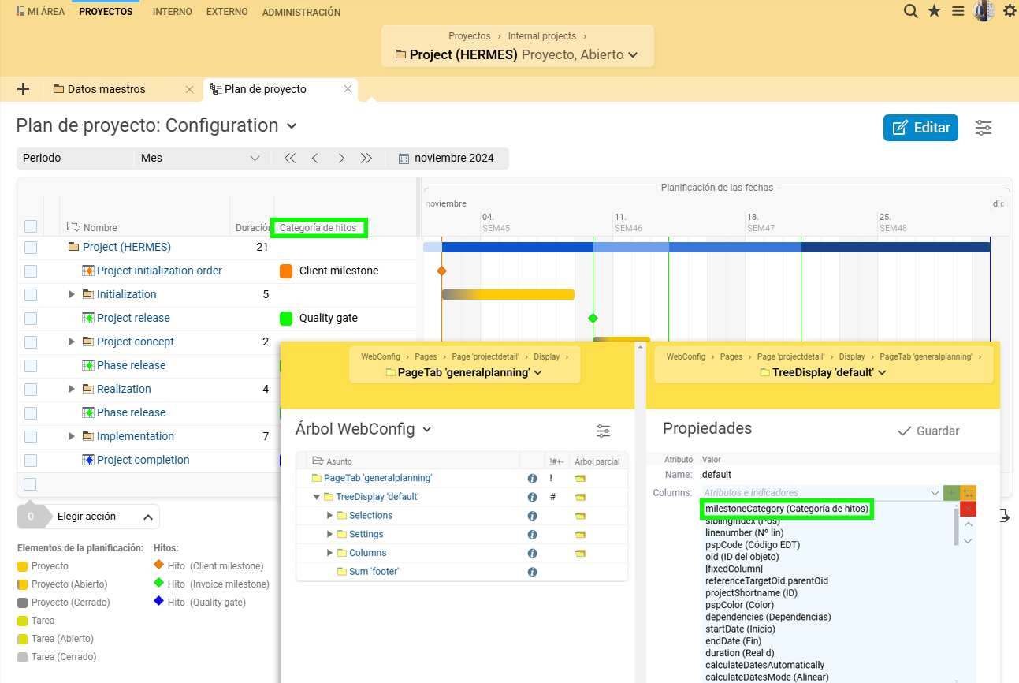Viewport: 1019px width, 683px height.
Task: Toggle the select-all checkbox in table header
Action: click(x=31, y=227)
